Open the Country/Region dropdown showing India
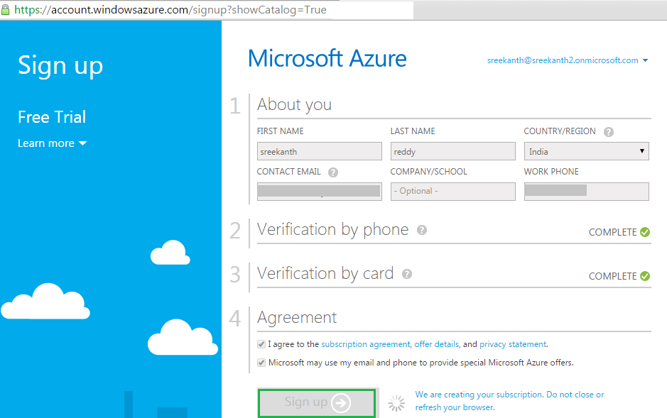Screen dimensions: 667x418 coord(586,151)
